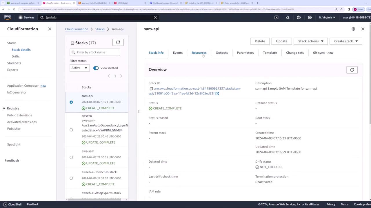Open Exports in the sidebar

tap(12, 70)
